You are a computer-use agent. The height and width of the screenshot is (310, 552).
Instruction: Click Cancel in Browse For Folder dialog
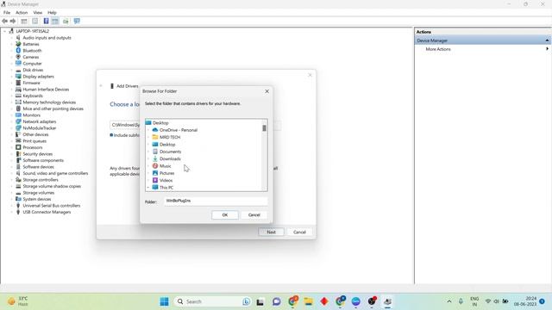pyautogui.click(x=254, y=214)
